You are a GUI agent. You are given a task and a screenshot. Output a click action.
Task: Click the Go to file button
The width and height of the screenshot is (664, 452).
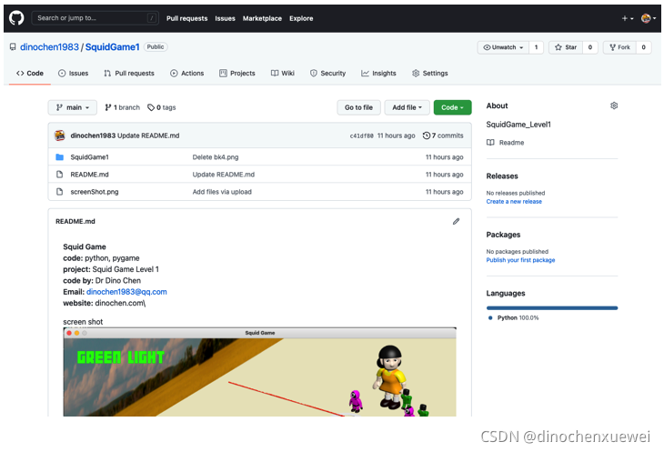(x=358, y=107)
